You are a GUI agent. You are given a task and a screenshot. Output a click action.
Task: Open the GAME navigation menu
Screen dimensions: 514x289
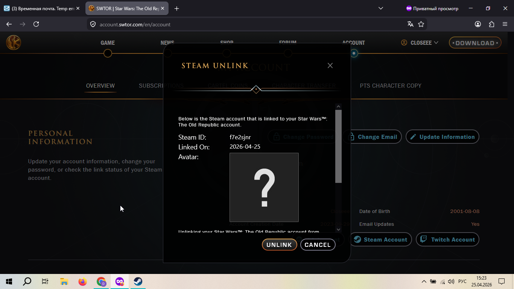[x=108, y=43]
